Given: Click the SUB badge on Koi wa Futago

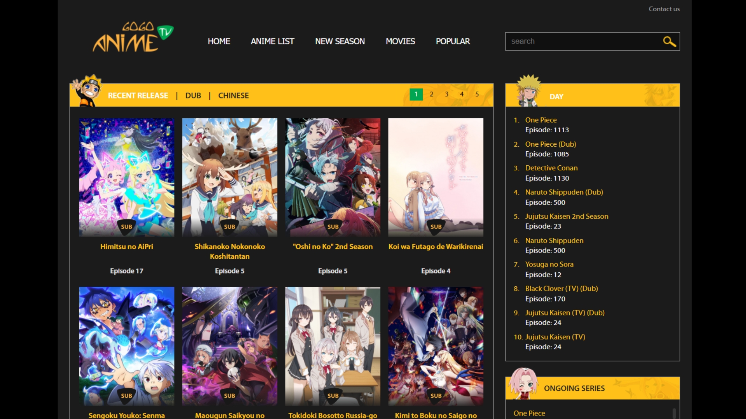Looking at the screenshot, I should [436, 227].
